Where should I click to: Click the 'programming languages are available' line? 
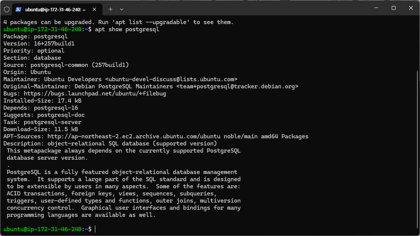pyautogui.click(x=81, y=215)
